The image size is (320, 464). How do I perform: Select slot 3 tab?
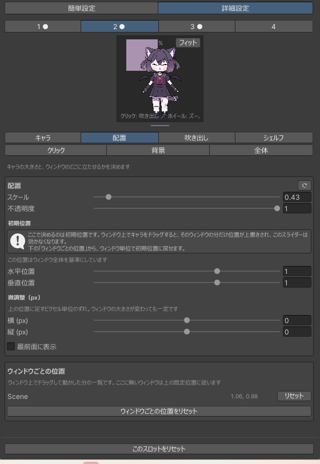197,27
